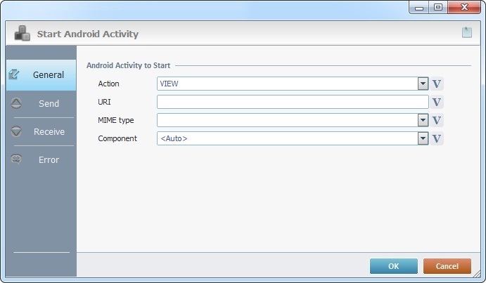Image resolution: width=486 pixels, height=283 pixels.
Task: Expand the Component dropdown arrow
Action: point(423,138)
